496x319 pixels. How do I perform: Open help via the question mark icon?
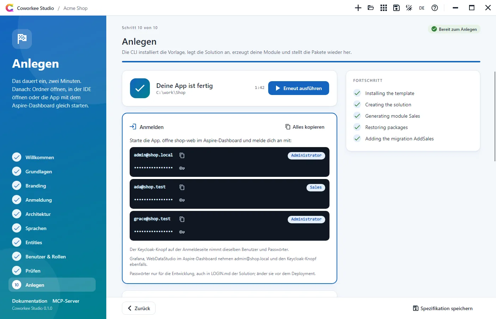pos(435,8)
